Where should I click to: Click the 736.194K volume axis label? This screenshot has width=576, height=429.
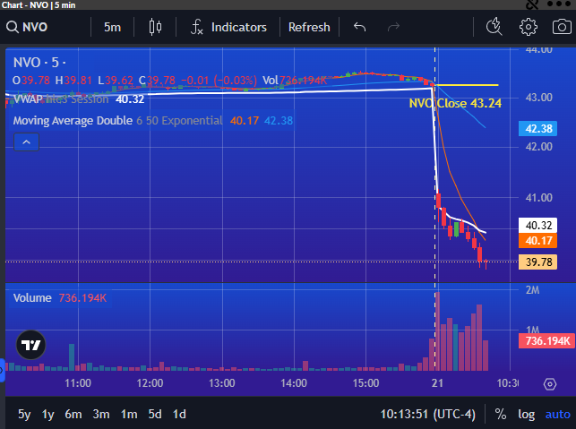point(547,341)
